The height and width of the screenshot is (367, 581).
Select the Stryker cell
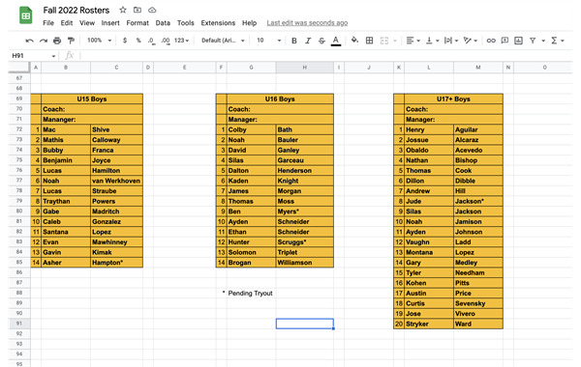(429, 324)
